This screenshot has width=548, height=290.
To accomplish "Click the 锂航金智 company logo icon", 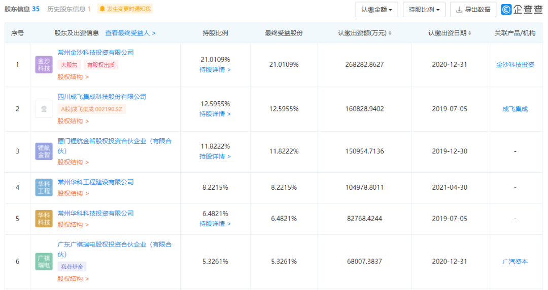I will (44, 151).
